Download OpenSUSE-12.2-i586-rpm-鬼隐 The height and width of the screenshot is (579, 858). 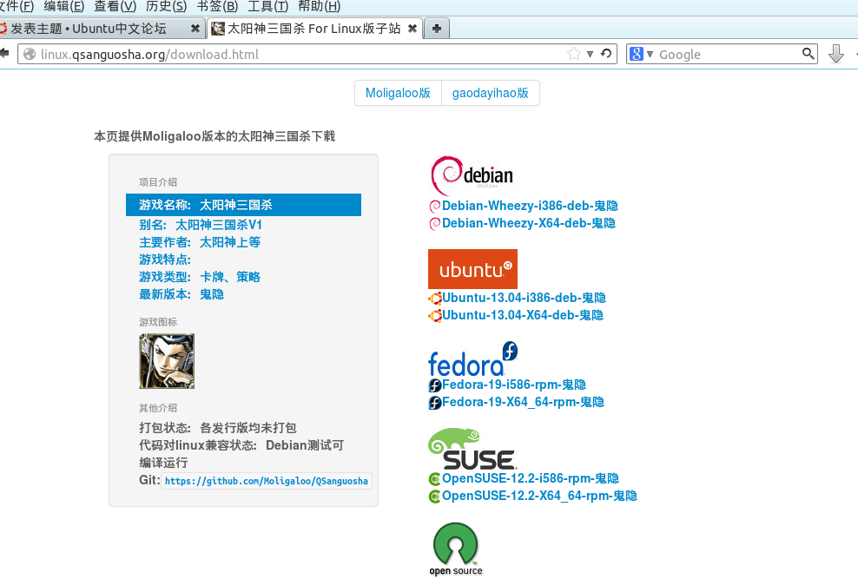[531, 478]
